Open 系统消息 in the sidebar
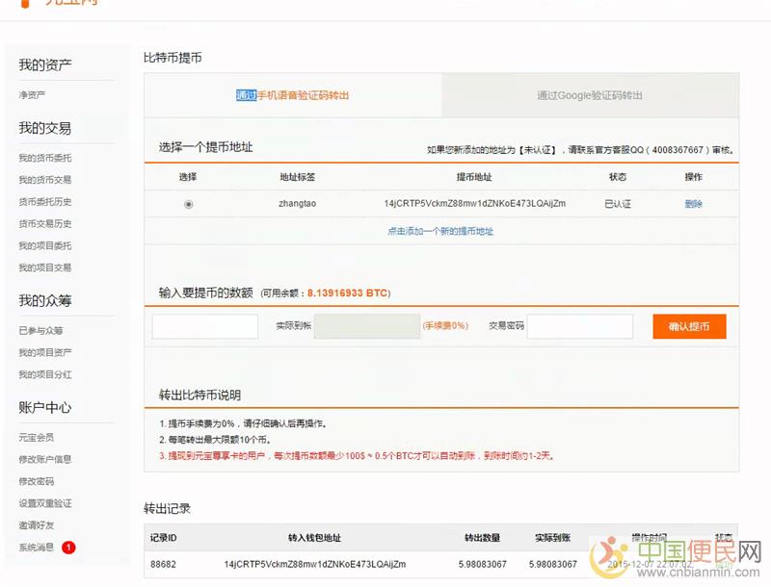The height and width of the screenshot is (587, 771). 38,548
